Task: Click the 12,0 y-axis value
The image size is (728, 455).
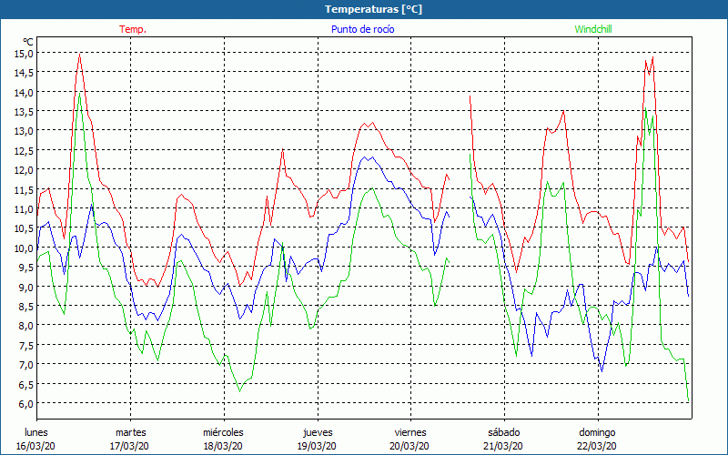Action: [25, 169]
